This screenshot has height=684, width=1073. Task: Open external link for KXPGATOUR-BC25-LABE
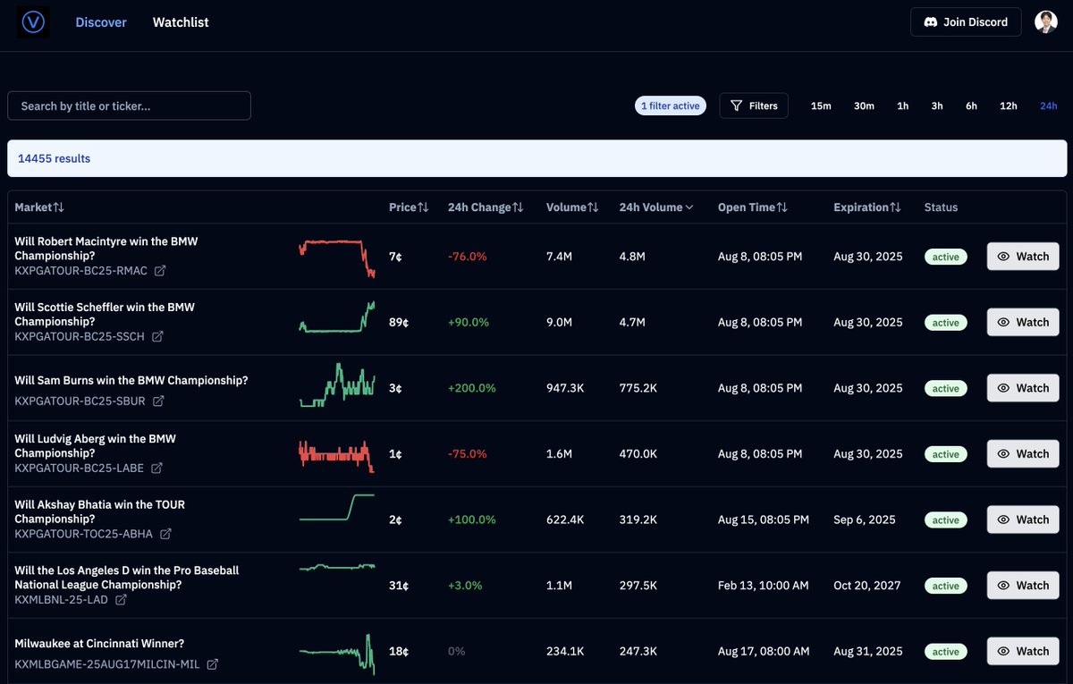156,468
